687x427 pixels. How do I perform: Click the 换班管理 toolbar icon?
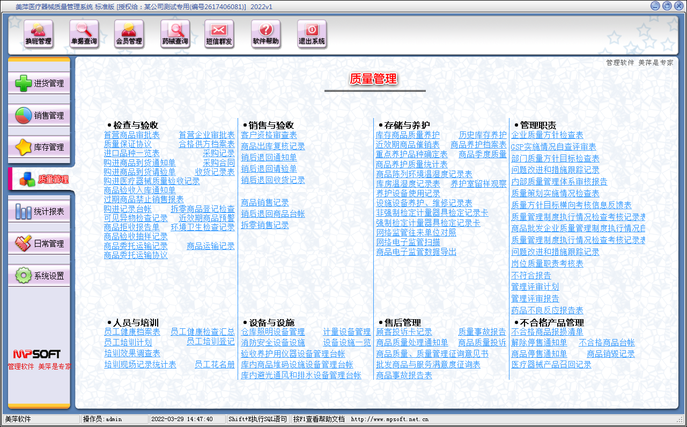pyautogui.click(x=39, y=34)
